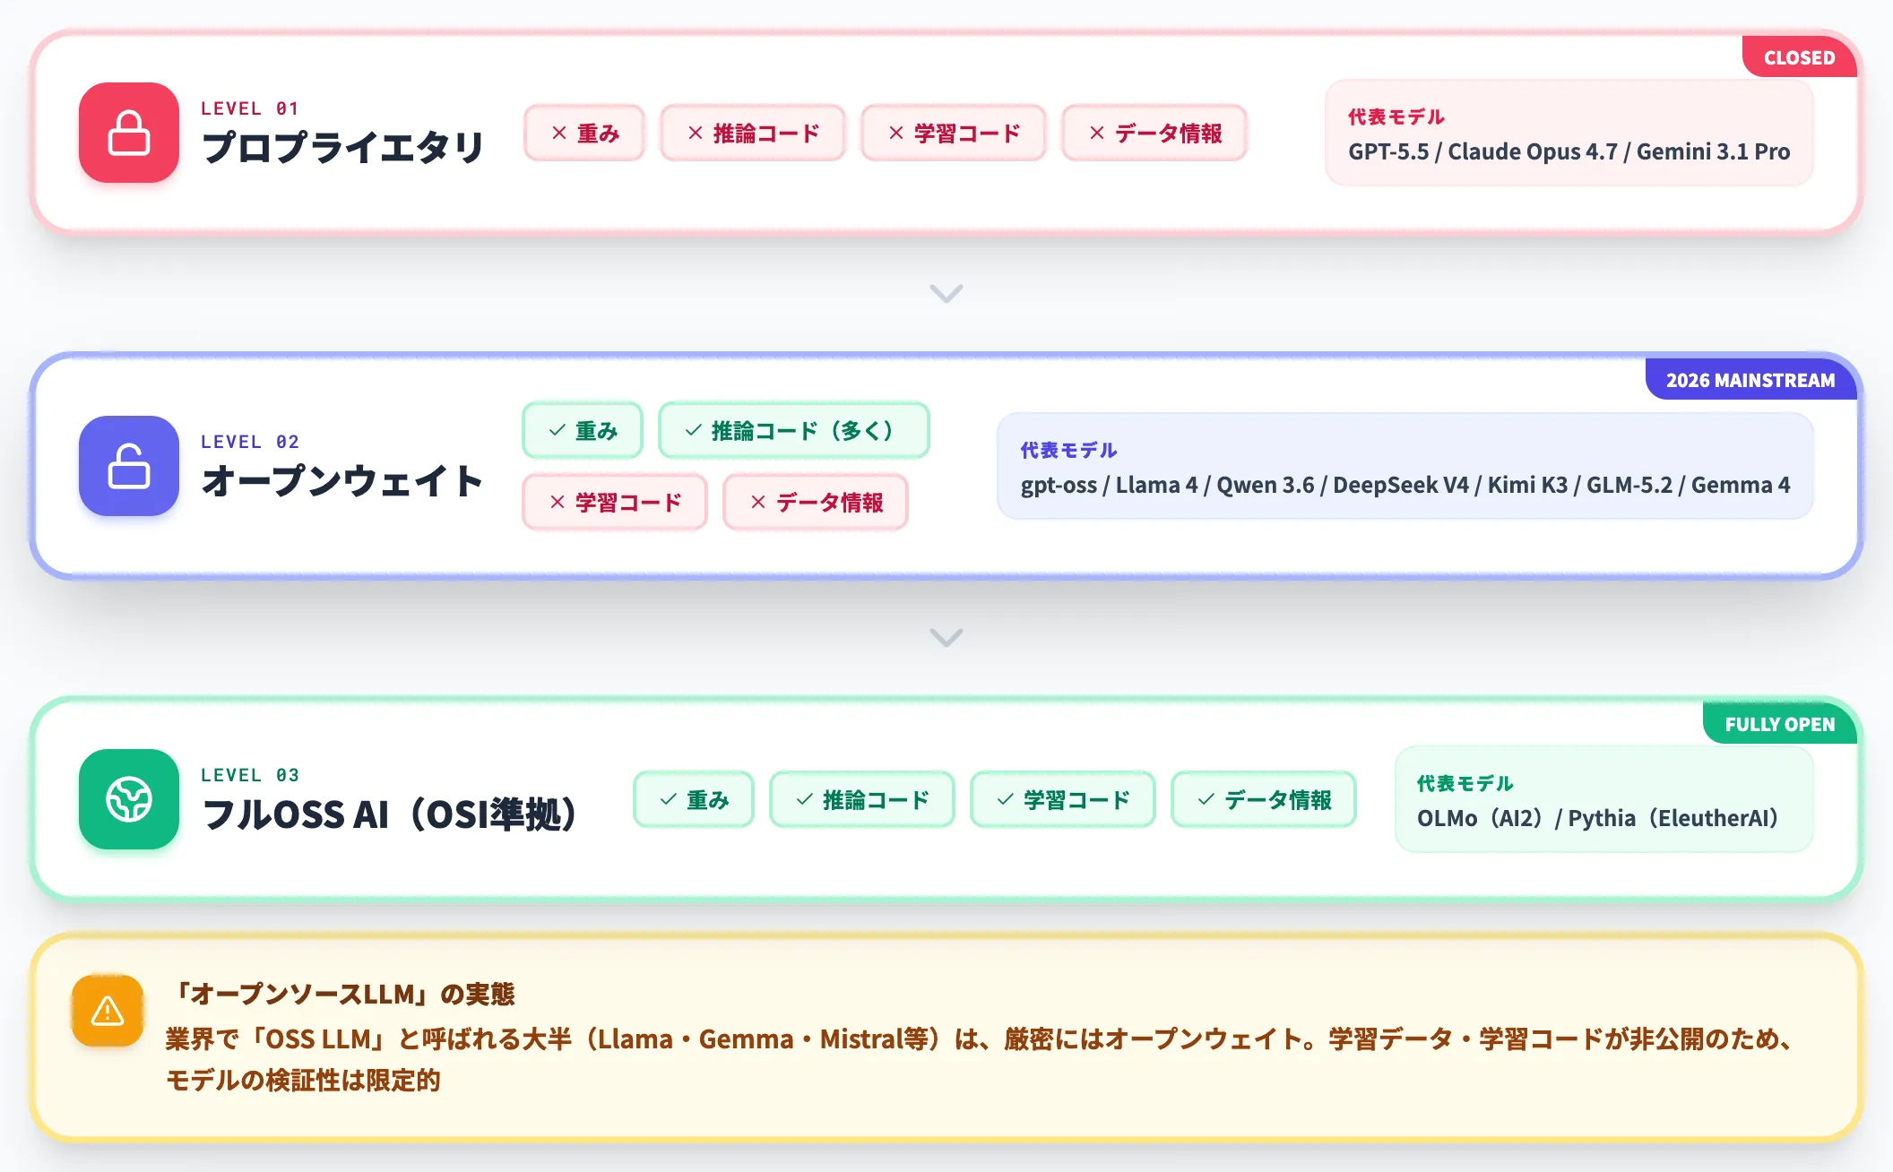
Task: Click the 2026 MAINSTREAM badge
Action: click(x=1750, y=380)
